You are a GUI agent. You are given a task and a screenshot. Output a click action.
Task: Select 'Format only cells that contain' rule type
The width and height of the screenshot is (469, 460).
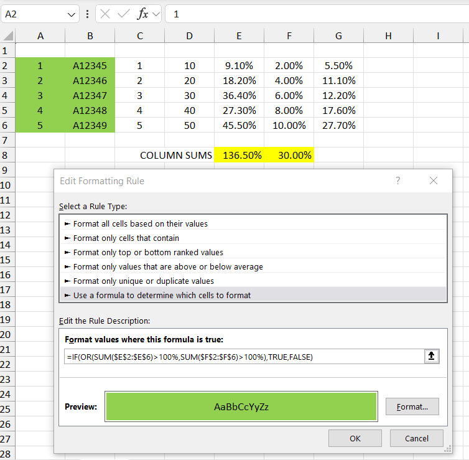pyautogui.click(x=253, y=238)
